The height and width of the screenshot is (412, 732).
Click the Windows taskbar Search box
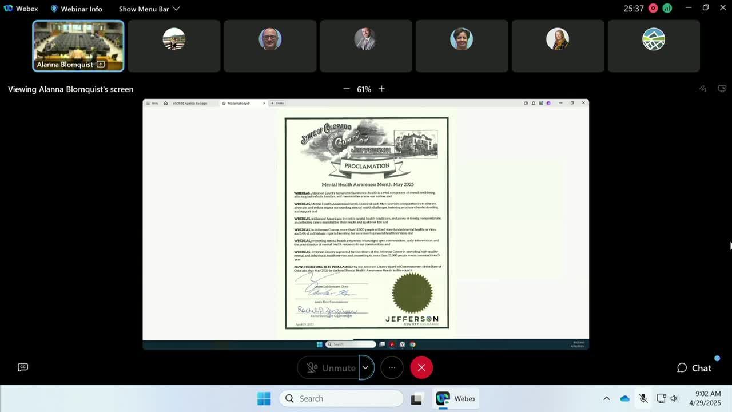[x=341, y=398]
